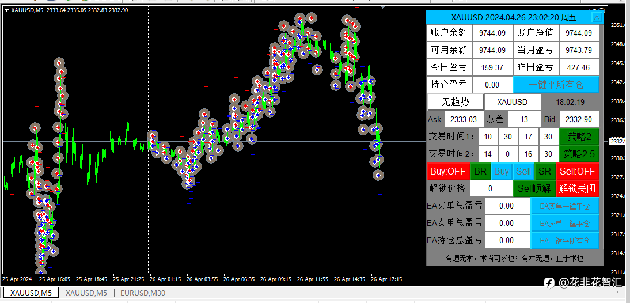
Task: Open the chart menu triangle beside XAUUSD,M5
Action: pos(6,10)
